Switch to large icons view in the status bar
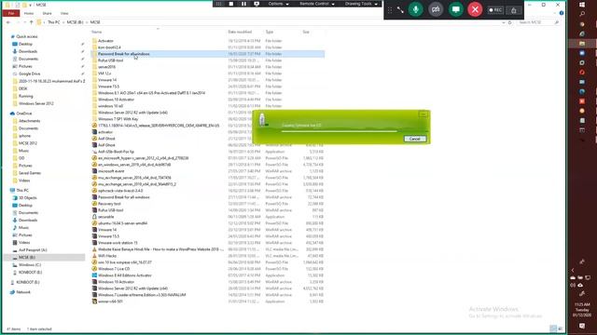Viewport: 597px width, 335px height. 560,328
